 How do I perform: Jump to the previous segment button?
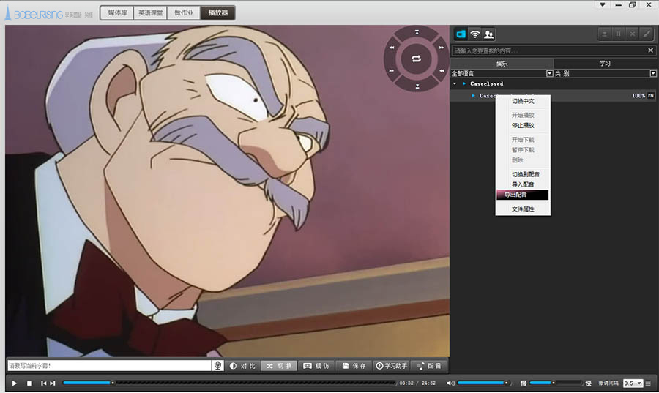point(44,383)
